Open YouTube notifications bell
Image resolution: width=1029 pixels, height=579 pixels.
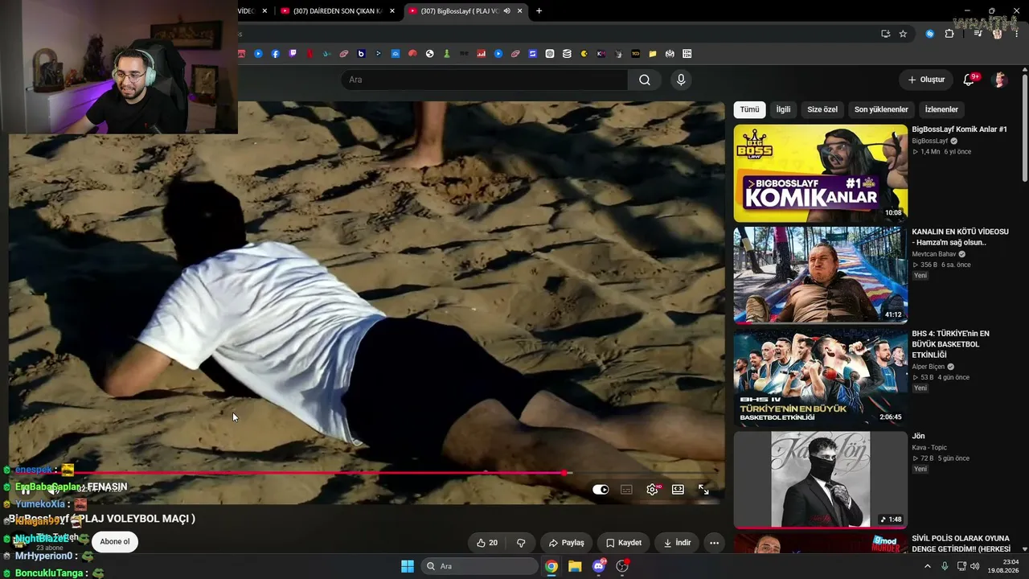pyautogui.click(x=969, y=80)
